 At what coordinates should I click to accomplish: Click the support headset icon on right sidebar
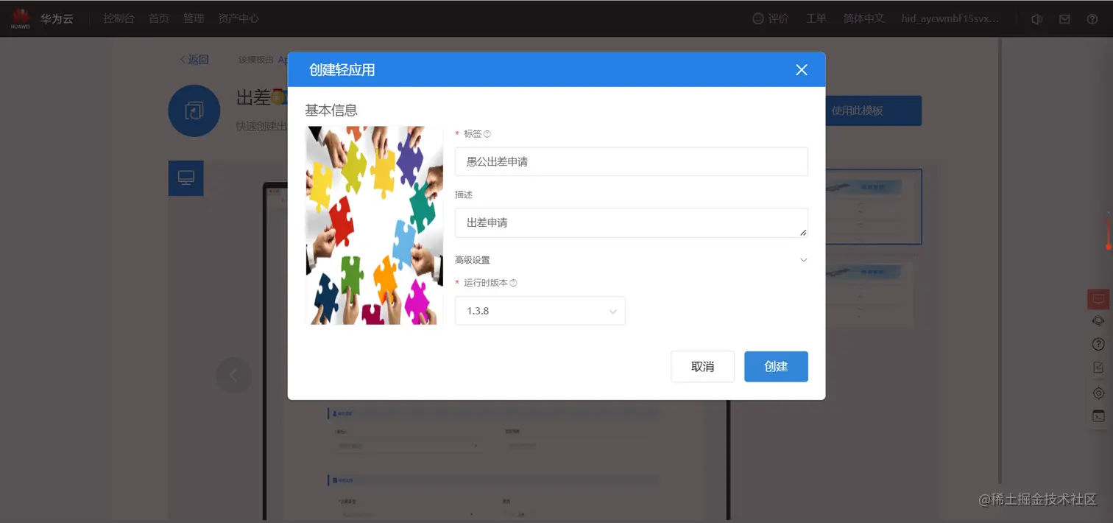click(1098, 320)
